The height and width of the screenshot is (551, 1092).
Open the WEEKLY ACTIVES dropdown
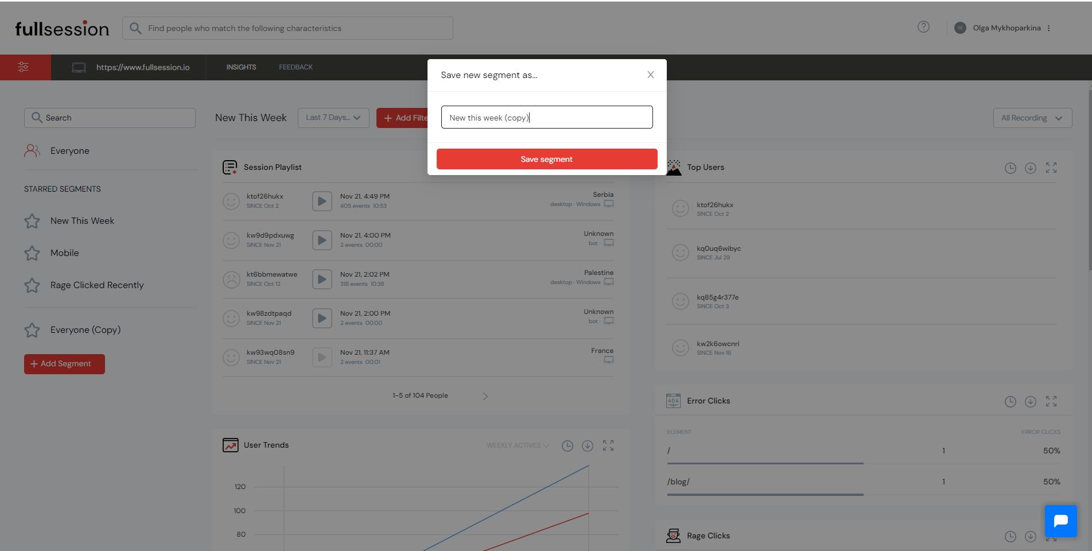[x=518, y=445]
